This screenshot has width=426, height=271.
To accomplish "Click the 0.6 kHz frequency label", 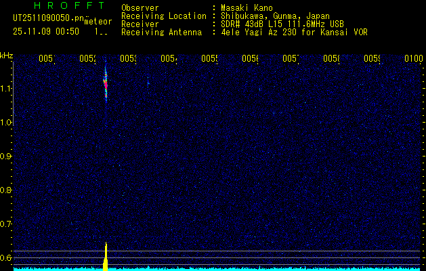I will click(6, 257).
